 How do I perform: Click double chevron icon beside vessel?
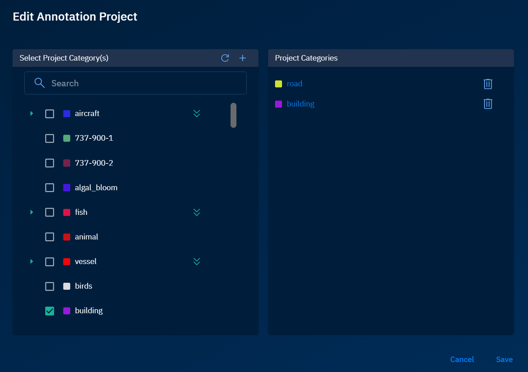(197, 261)
